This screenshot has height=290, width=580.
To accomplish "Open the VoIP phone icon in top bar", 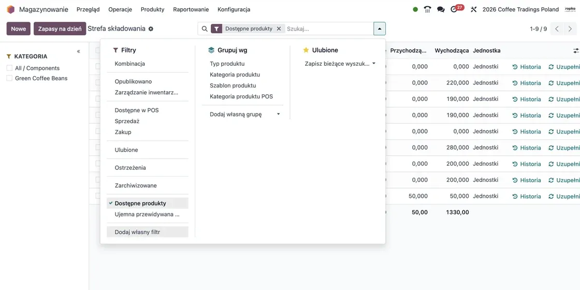I will click(428, 9).
